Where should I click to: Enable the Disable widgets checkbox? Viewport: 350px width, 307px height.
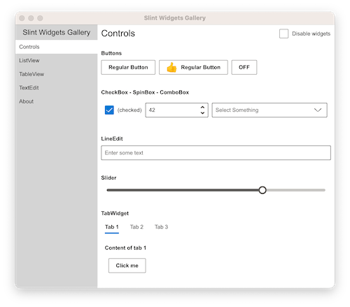click(283, 34)
